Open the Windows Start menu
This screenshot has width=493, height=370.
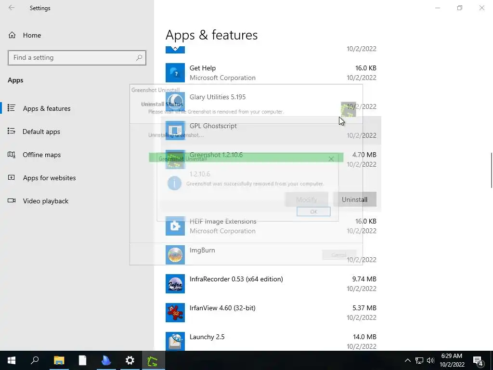(12, 360)
